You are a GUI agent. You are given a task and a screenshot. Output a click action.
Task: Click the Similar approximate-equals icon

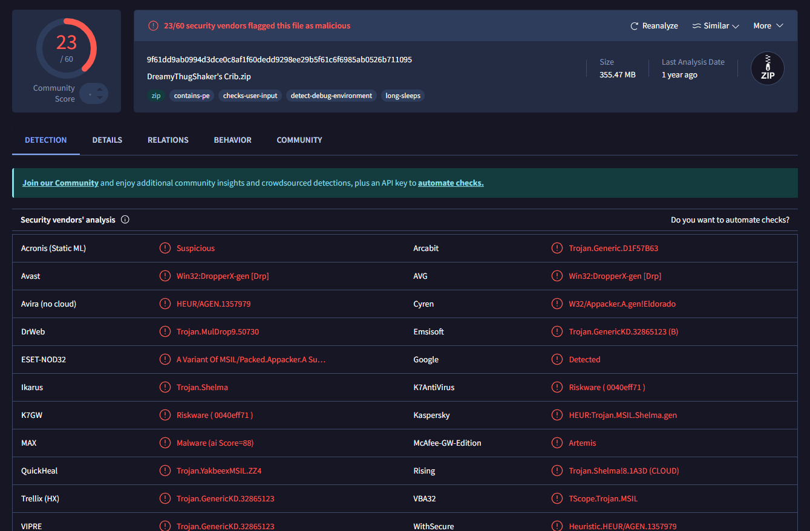tap(696, 26)
